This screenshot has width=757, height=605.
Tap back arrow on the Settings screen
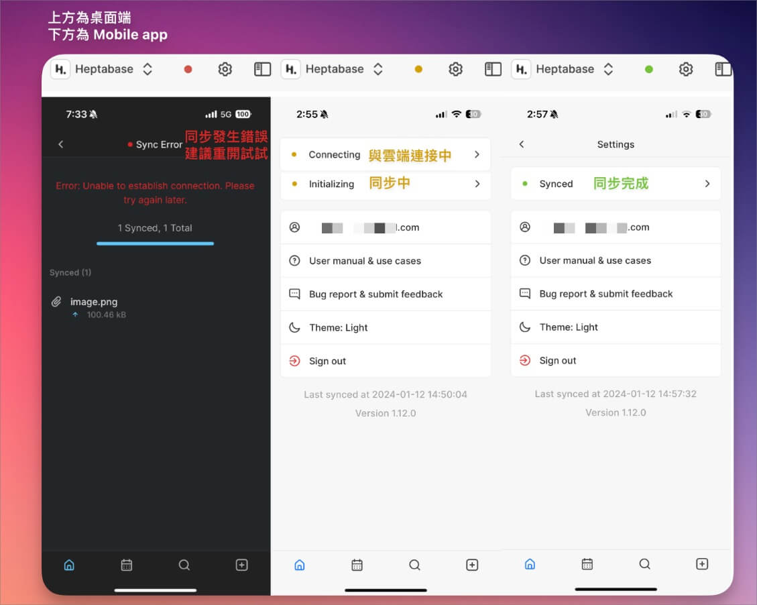pos(522,144)
